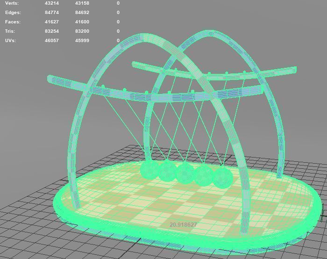Image resolution: width=327 pixels, height=259 pixels.
Task: Select the rightmost sphere of the cradle
Action: (222, 178)
